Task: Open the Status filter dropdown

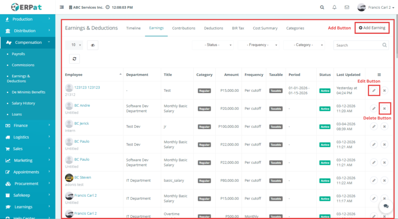Action: pyautogui.click(x=213, y=45)
